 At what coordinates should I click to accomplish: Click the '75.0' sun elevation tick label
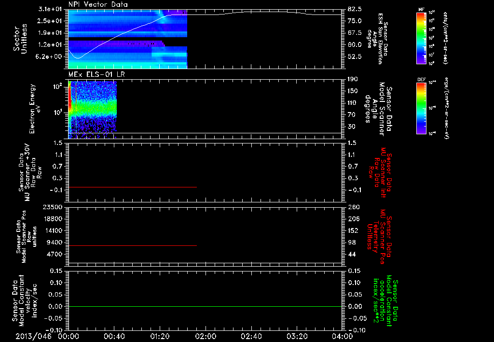click(355, 21)
